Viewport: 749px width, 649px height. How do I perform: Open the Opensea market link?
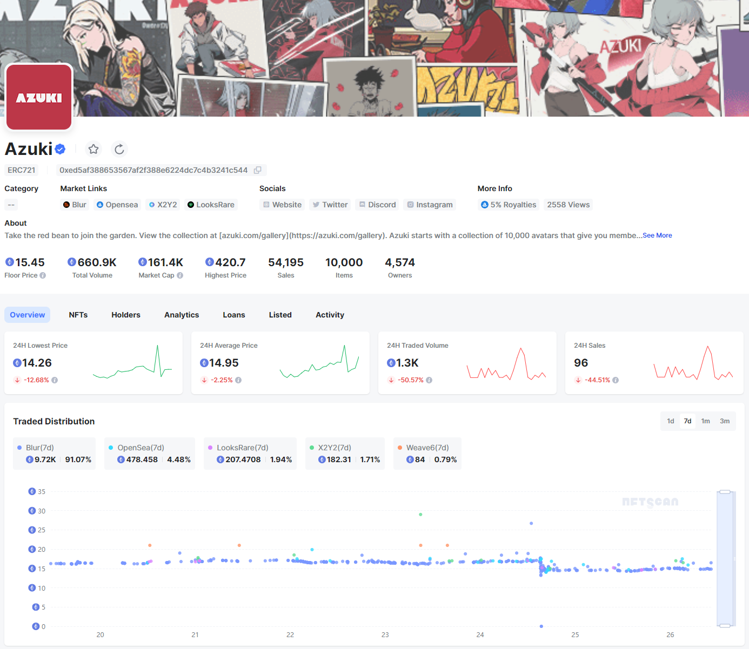pyautogui.click(x=117, y=205)
